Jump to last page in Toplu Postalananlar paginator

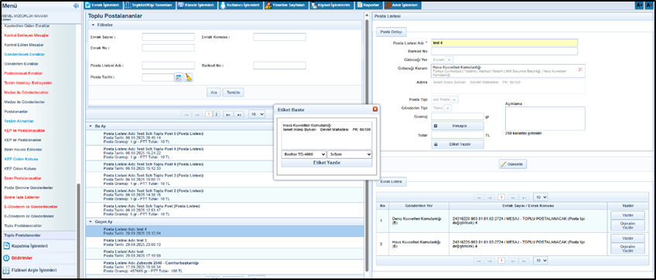239,114
